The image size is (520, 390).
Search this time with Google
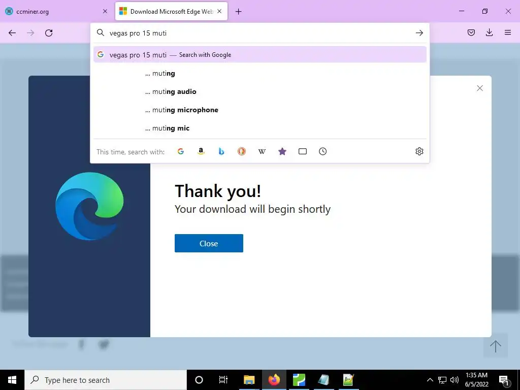181,151
